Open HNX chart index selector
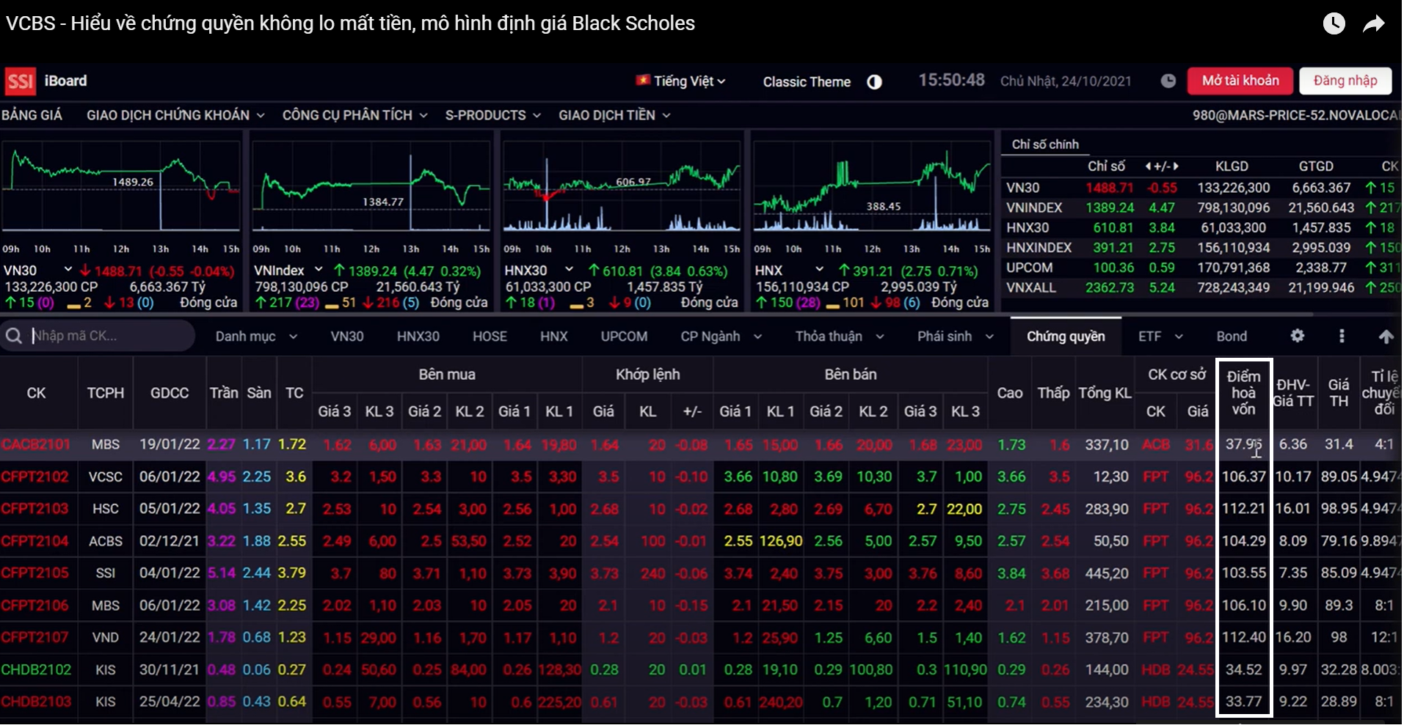Image resolution: width=1404 pixels, height=728 pixels. pos(790,271)
